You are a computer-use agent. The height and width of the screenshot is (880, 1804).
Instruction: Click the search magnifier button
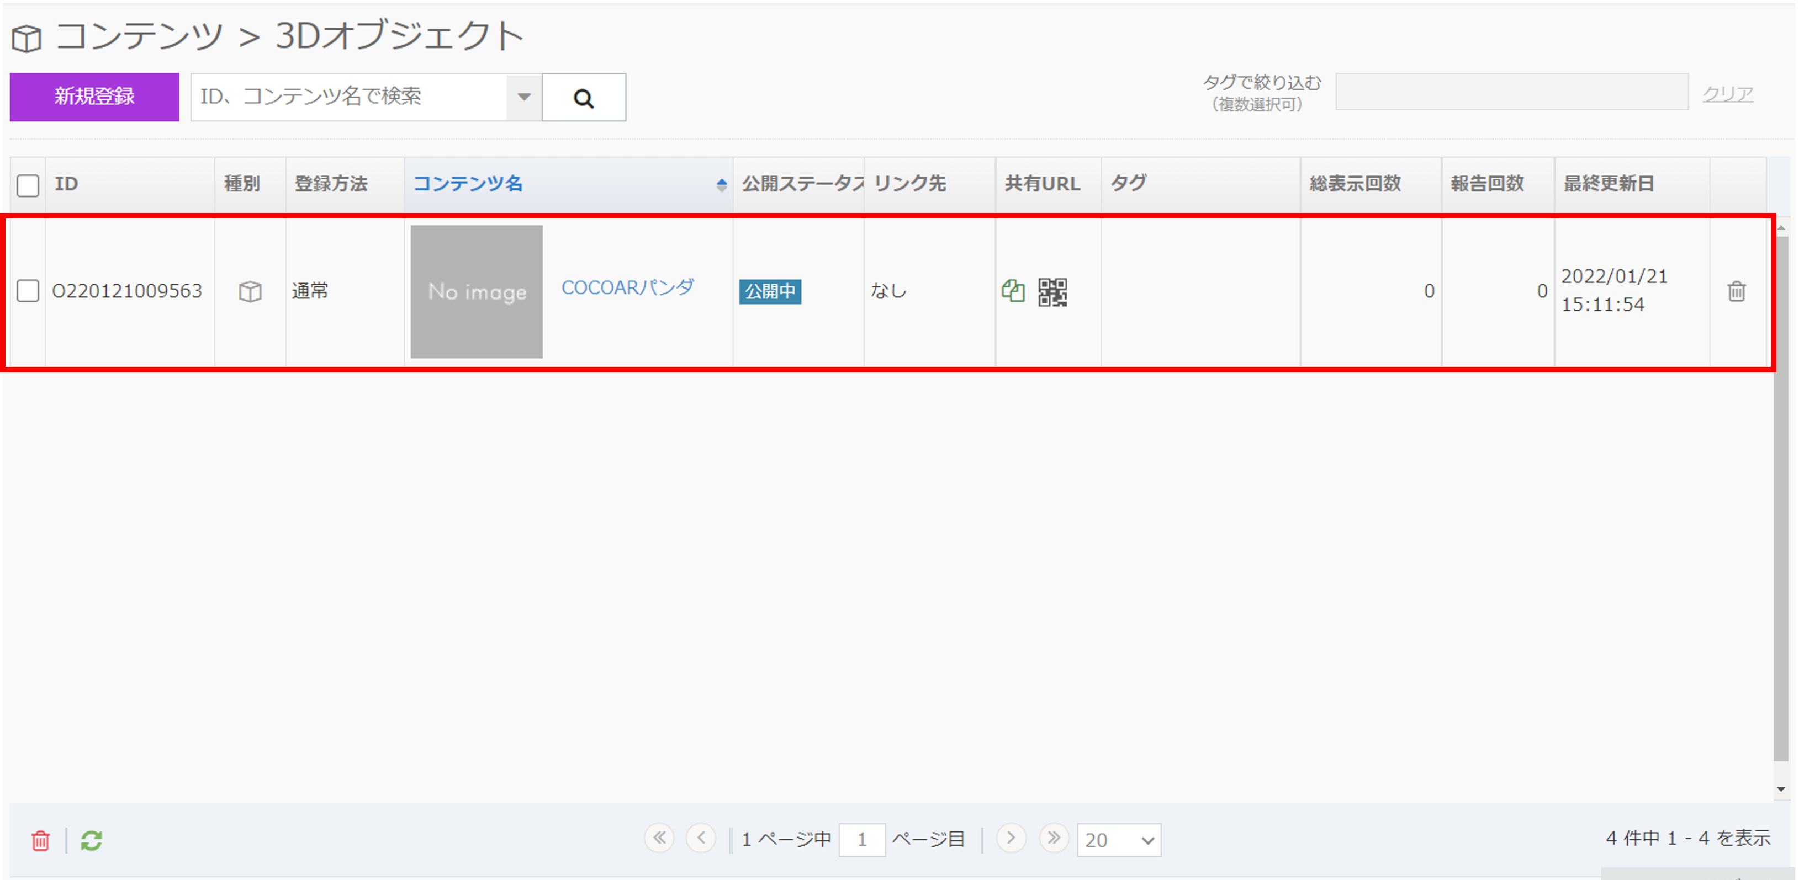point(583,97)
